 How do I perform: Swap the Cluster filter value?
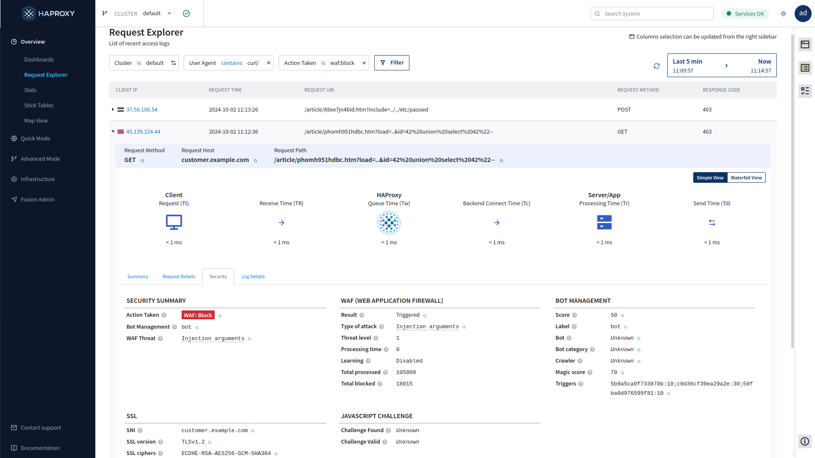coord(174,63)
